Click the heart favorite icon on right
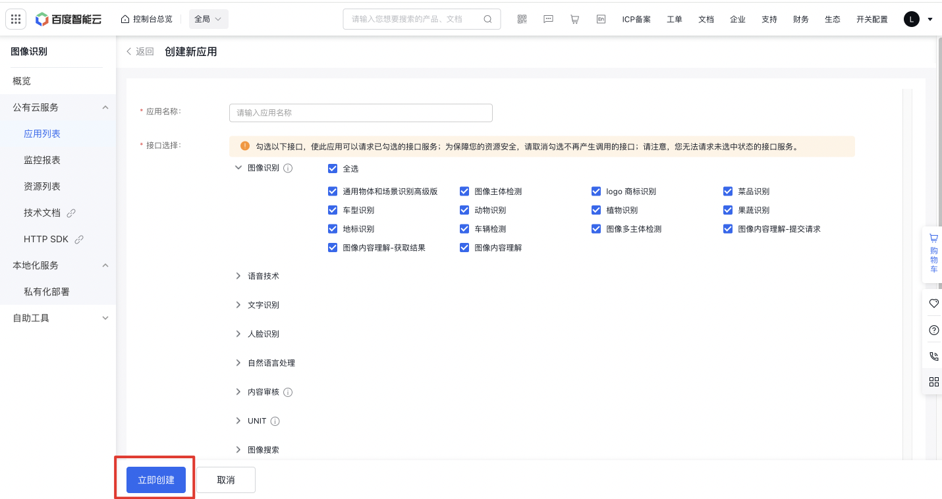 pyautogui.click(x=933, y=303)
